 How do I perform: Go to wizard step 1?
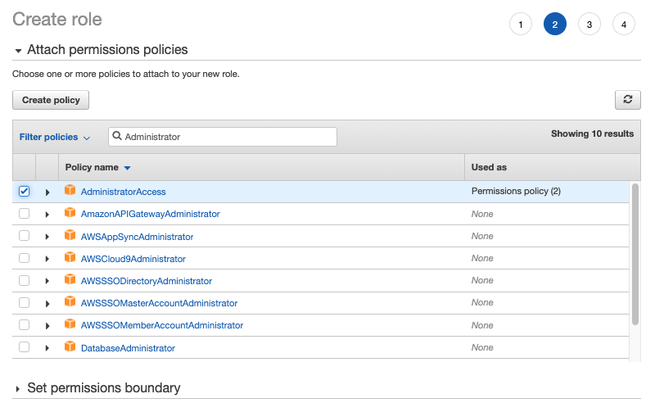click(521, 25)
